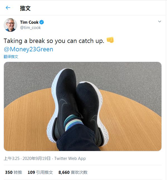View the 350 转推 retweets list
The image size is (167, 180).
pos(13,172)
